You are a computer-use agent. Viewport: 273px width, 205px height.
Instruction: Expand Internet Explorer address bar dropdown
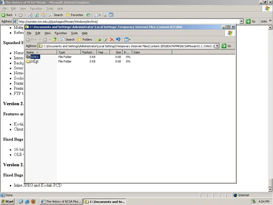241,21
